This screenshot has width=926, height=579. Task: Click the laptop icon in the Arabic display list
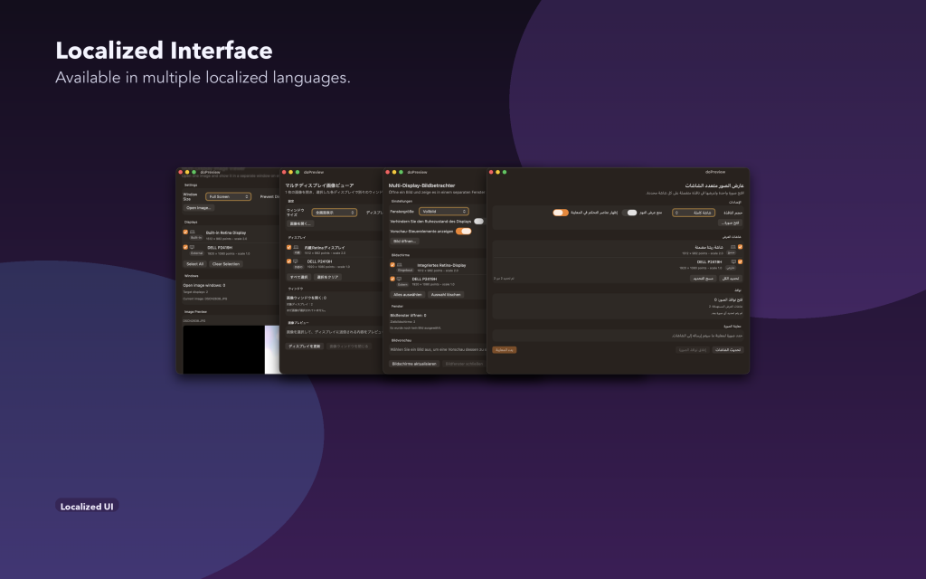(x=732, y=247)
